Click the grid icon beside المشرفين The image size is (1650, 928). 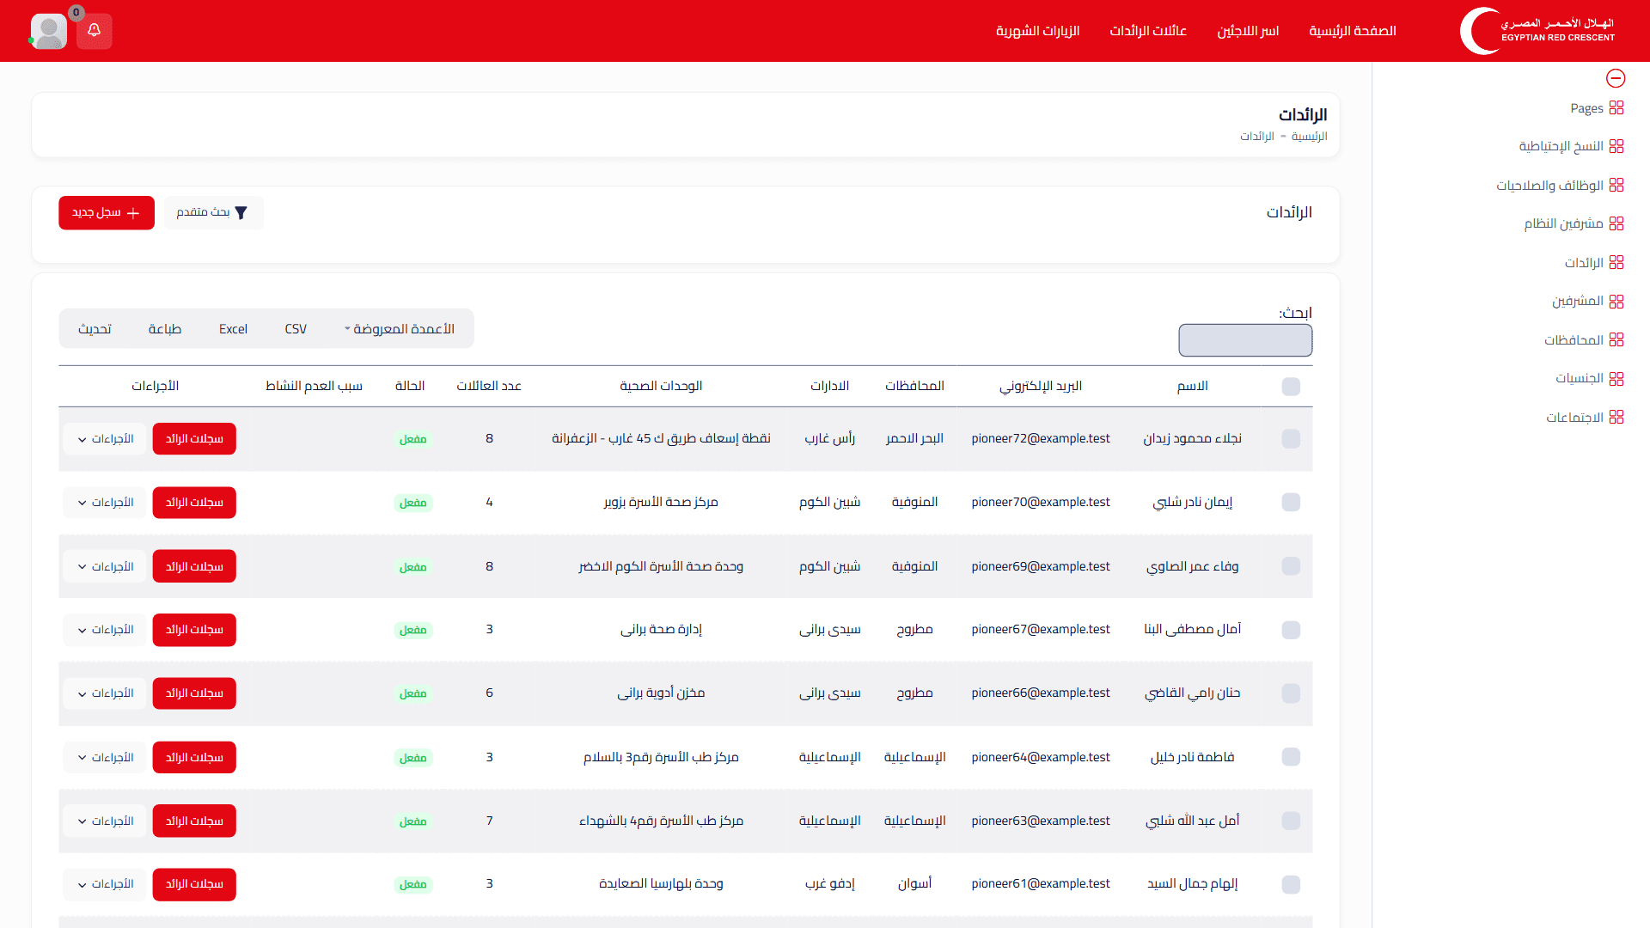tap(1616, 301)
